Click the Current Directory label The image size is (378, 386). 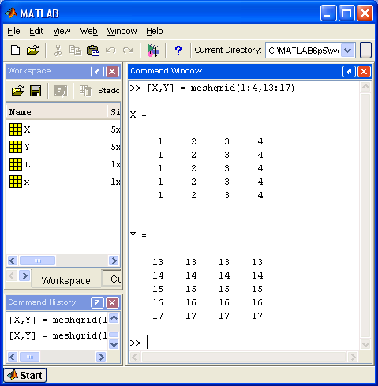click(228, 50)
